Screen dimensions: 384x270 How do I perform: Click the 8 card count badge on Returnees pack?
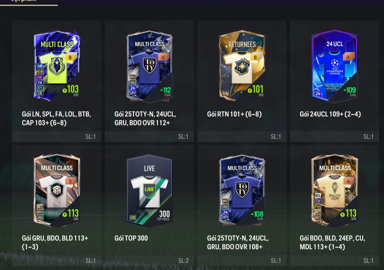tap(255, 57)
